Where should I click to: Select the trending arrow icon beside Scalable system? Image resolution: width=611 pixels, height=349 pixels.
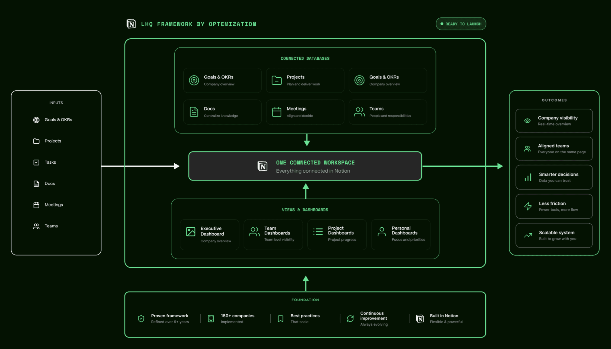[528, 235]
